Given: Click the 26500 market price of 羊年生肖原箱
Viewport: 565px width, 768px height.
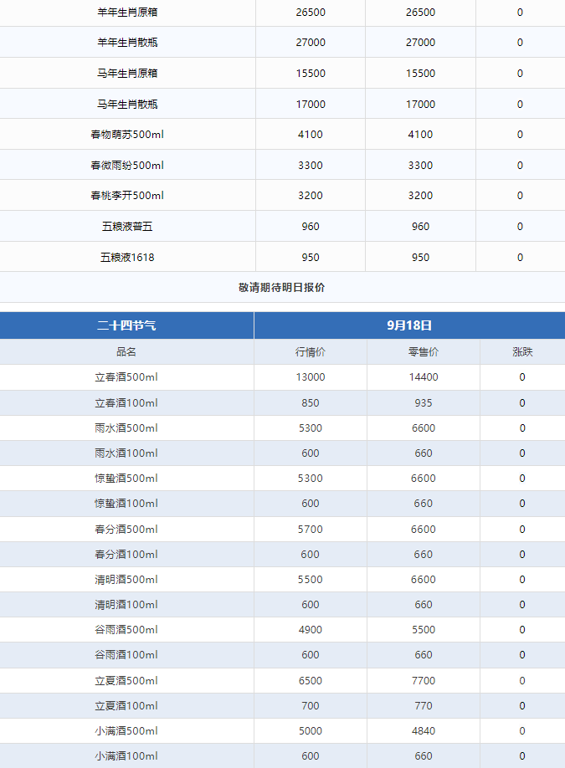Looking at the screenshot, I should coord(311,13).
